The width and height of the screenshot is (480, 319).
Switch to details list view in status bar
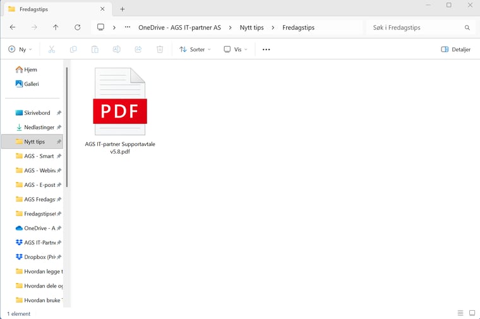pyautogui.click(x=460, y=313)
